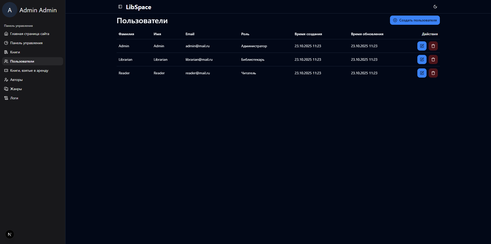Screen dimensions: 491x244
Task: Open the Жанры page
Action: (16, 89)
